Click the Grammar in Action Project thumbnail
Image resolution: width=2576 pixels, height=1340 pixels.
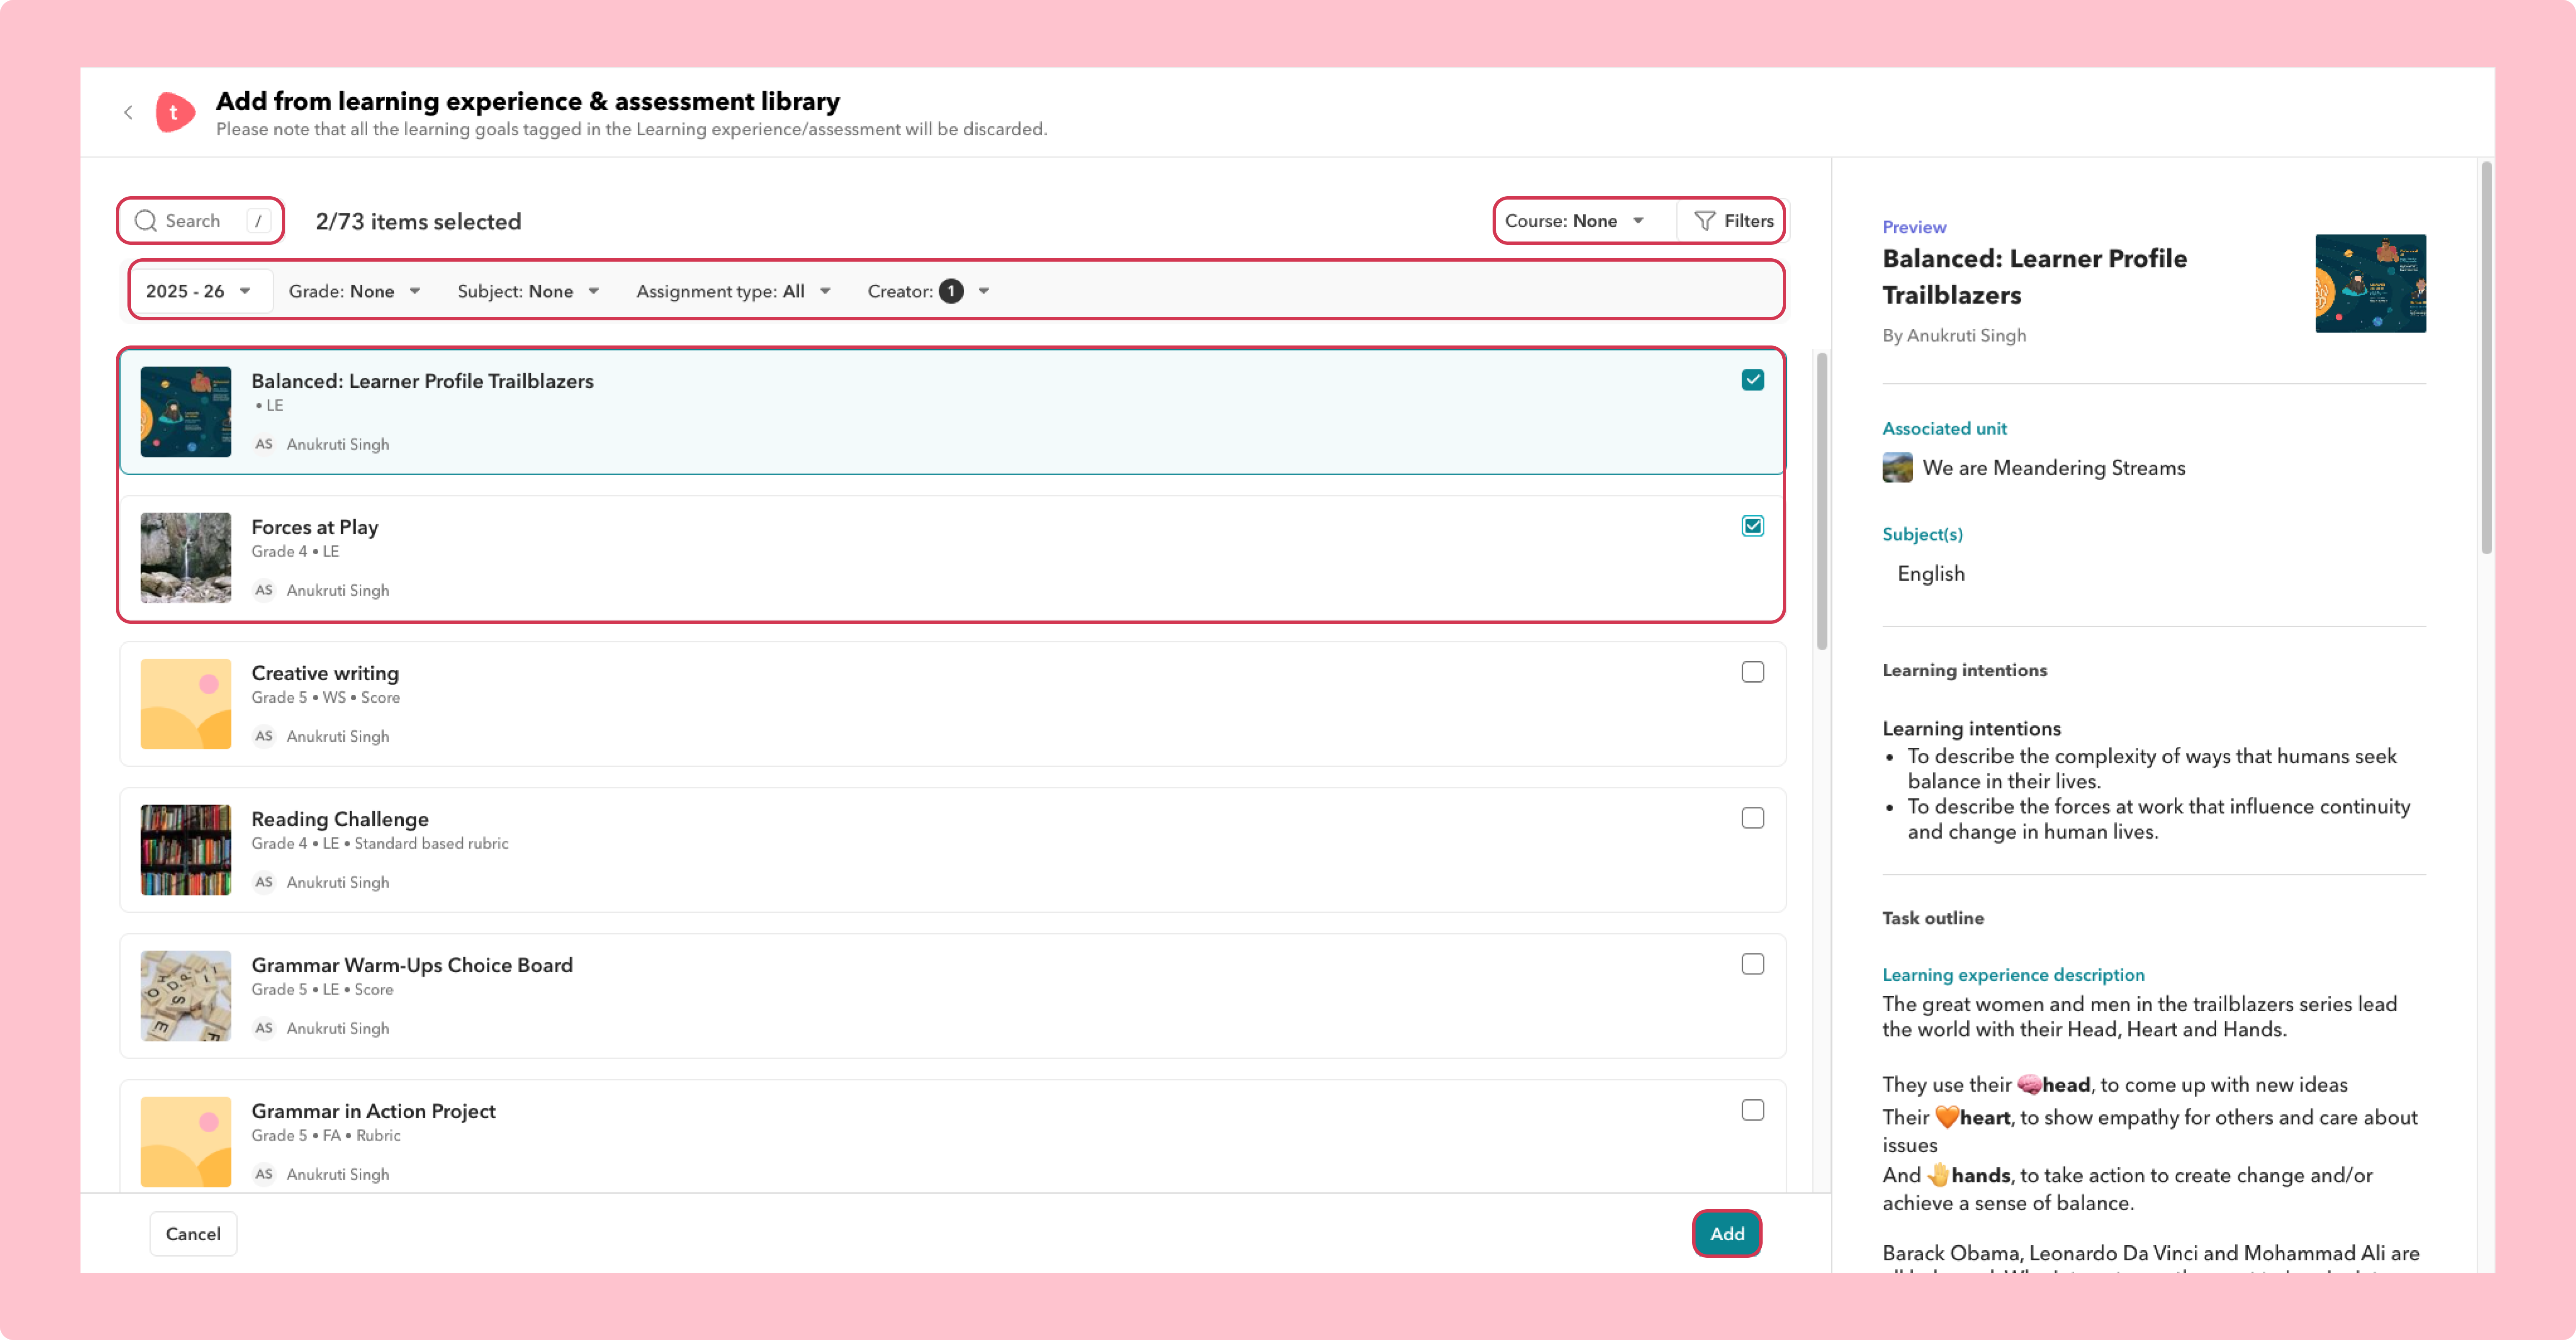[186, 1142]
